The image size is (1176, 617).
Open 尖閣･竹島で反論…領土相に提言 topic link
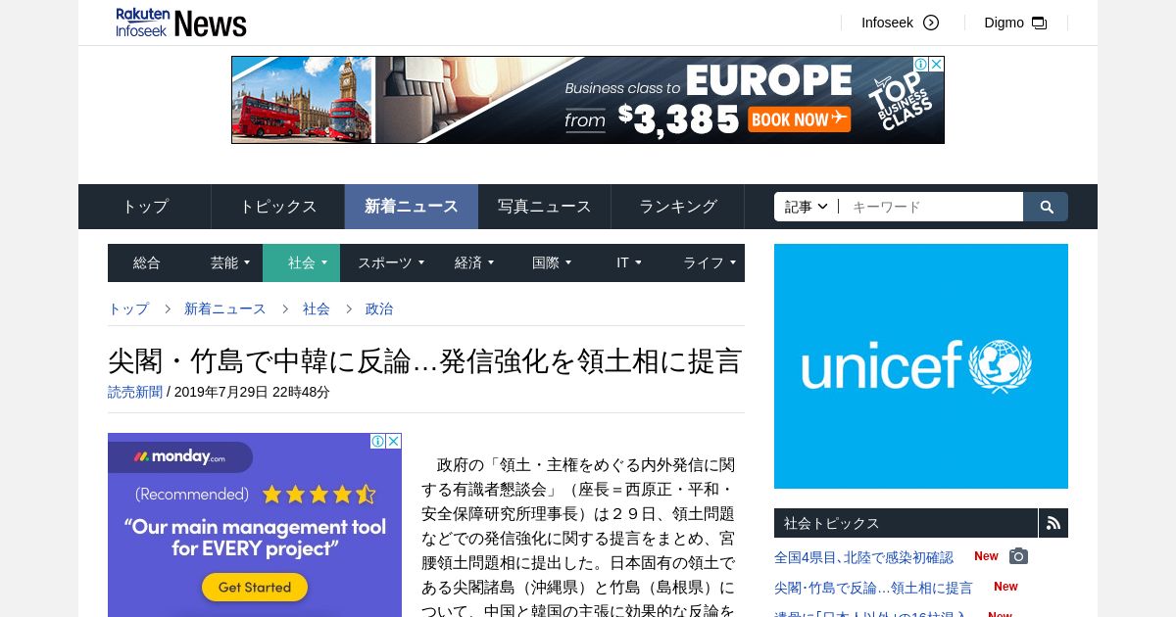tap(873, 588)
